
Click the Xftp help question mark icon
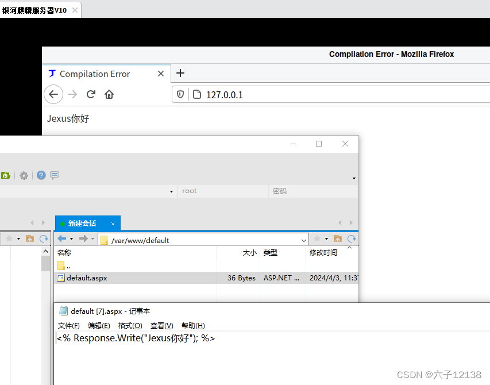pyautogui.click(x=40, y=175)
